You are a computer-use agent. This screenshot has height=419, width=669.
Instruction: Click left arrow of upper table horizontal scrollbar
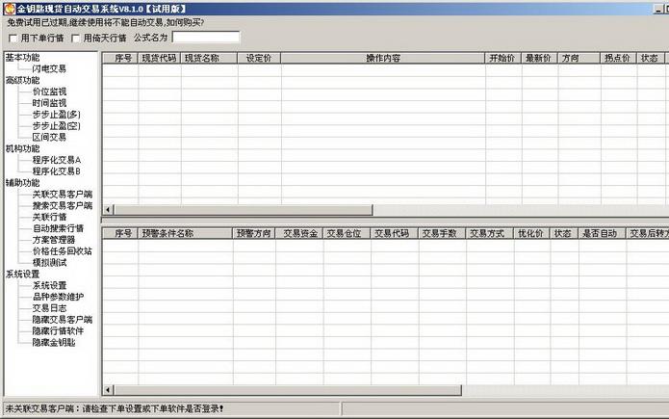pos(109,210)
